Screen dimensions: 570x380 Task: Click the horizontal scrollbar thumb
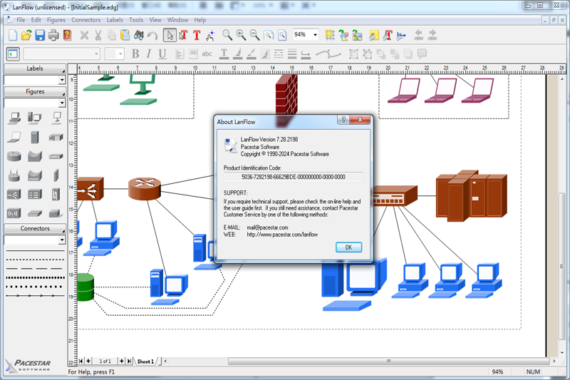click(x=388, y=361)
